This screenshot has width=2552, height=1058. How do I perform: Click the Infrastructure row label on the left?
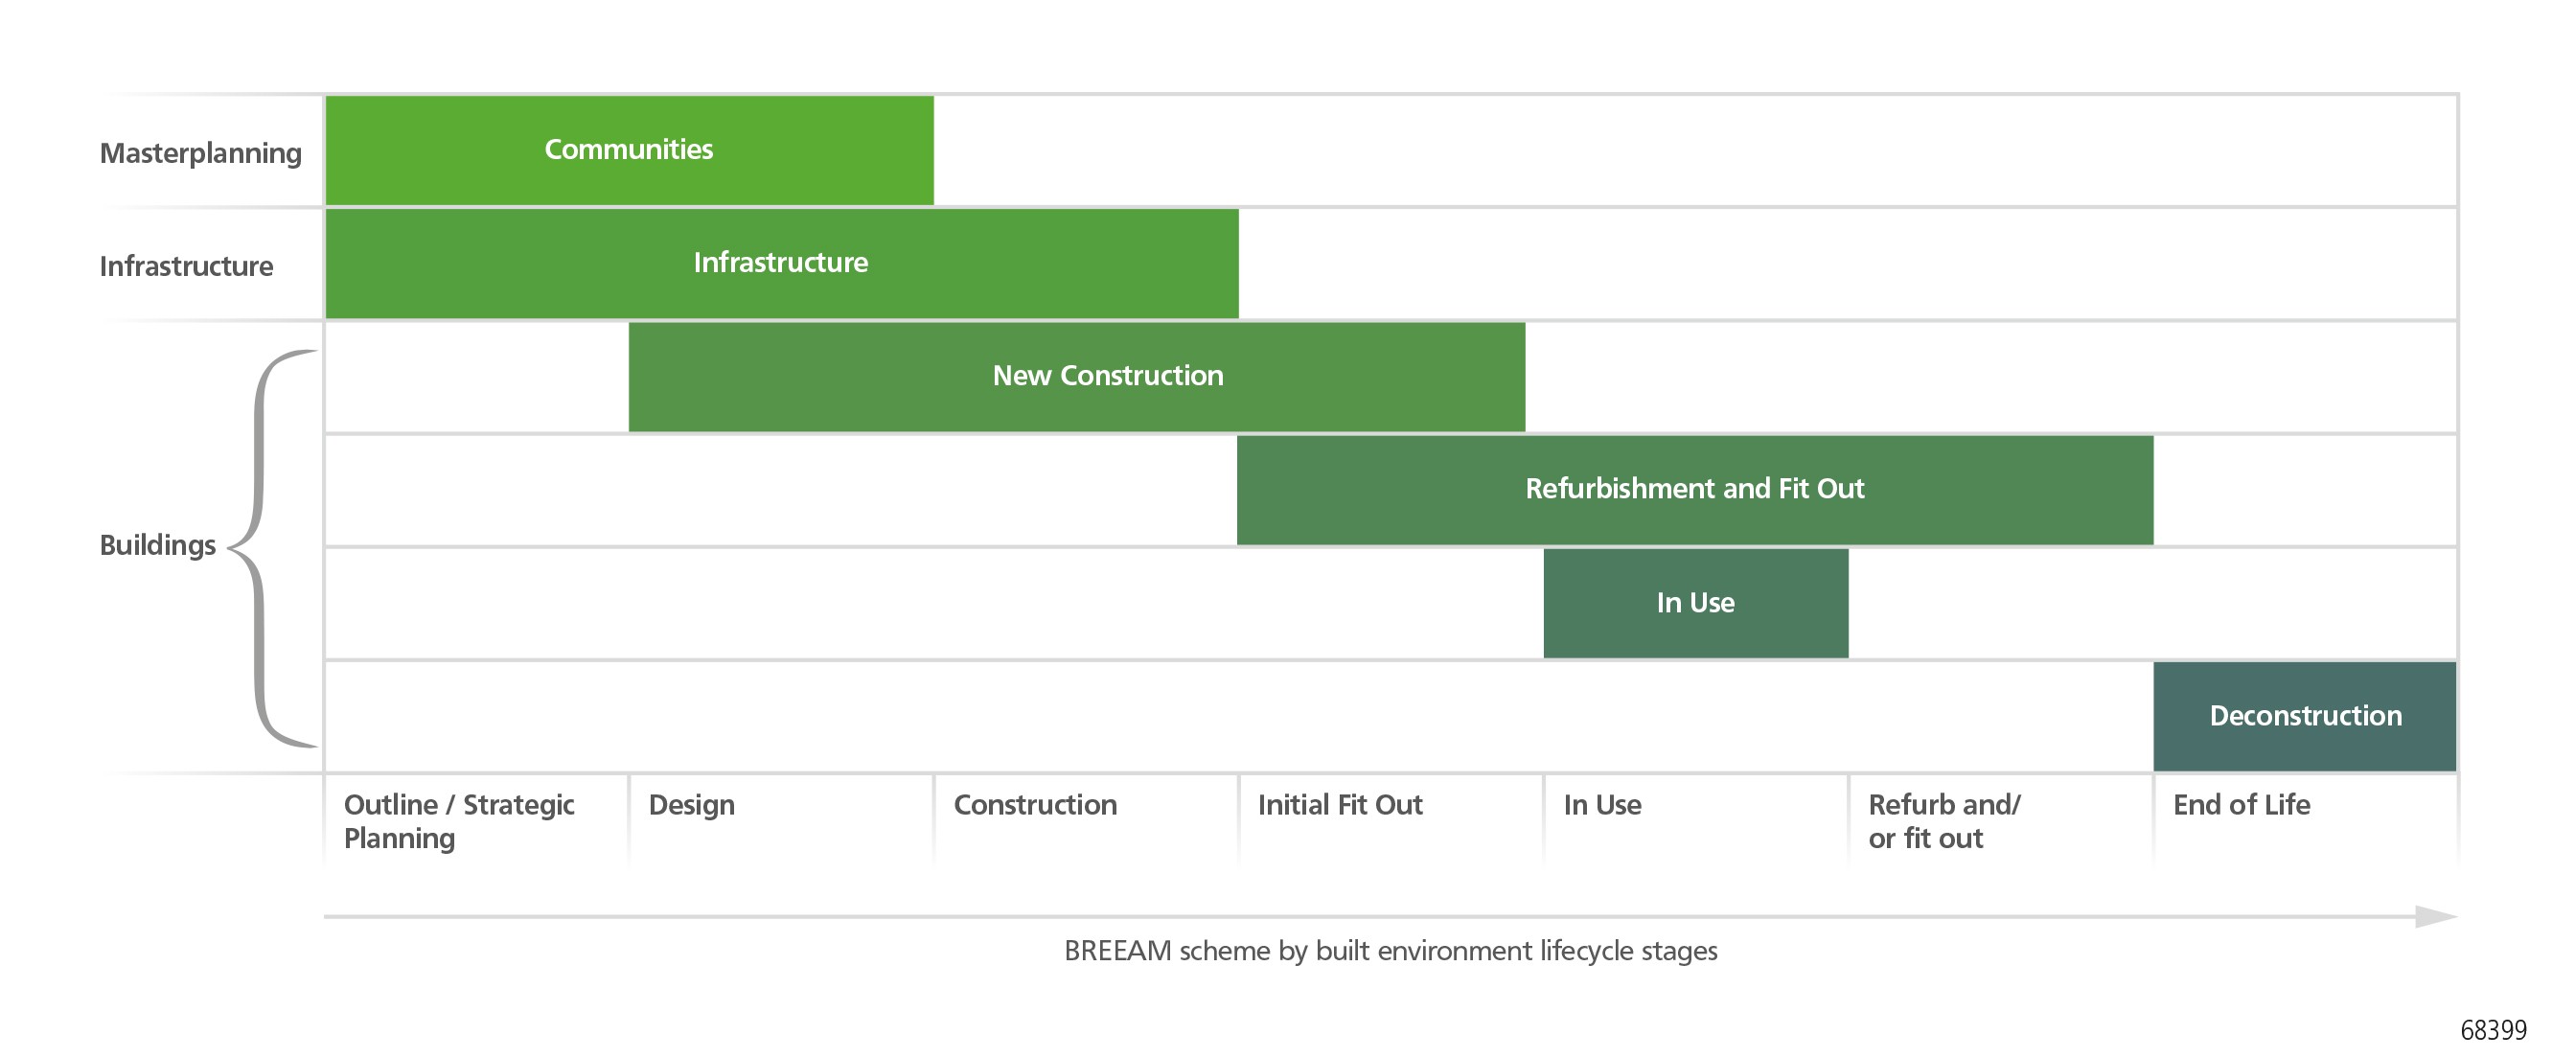point(186,266)
